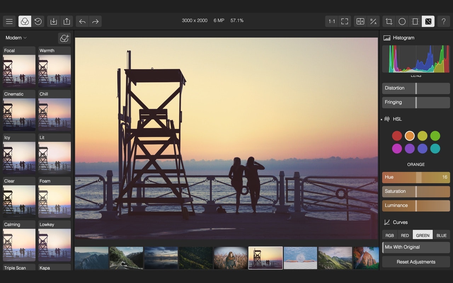Open the mountain road filmstrip thumbnail
Image resolution: width=453 pixels, height=283 pixels.
tap(126, 258)
